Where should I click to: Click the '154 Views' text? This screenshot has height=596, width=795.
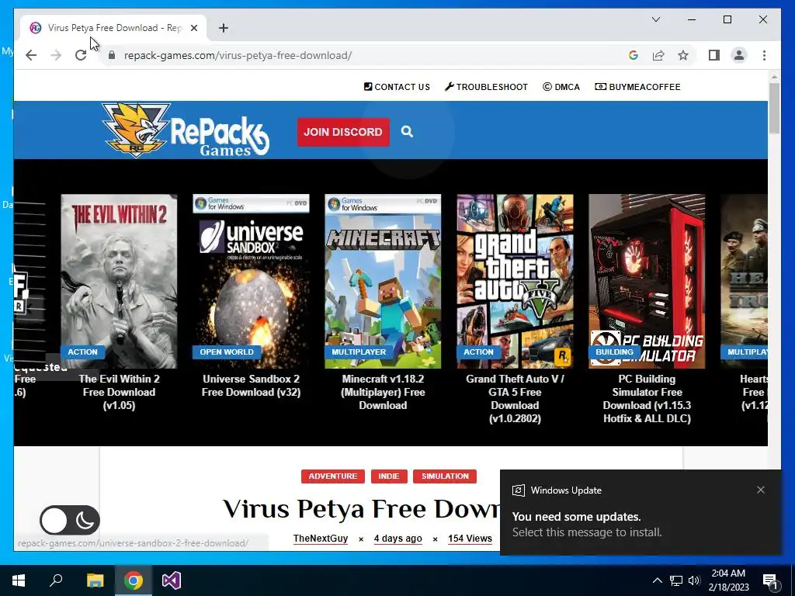[x=470, y=539]
